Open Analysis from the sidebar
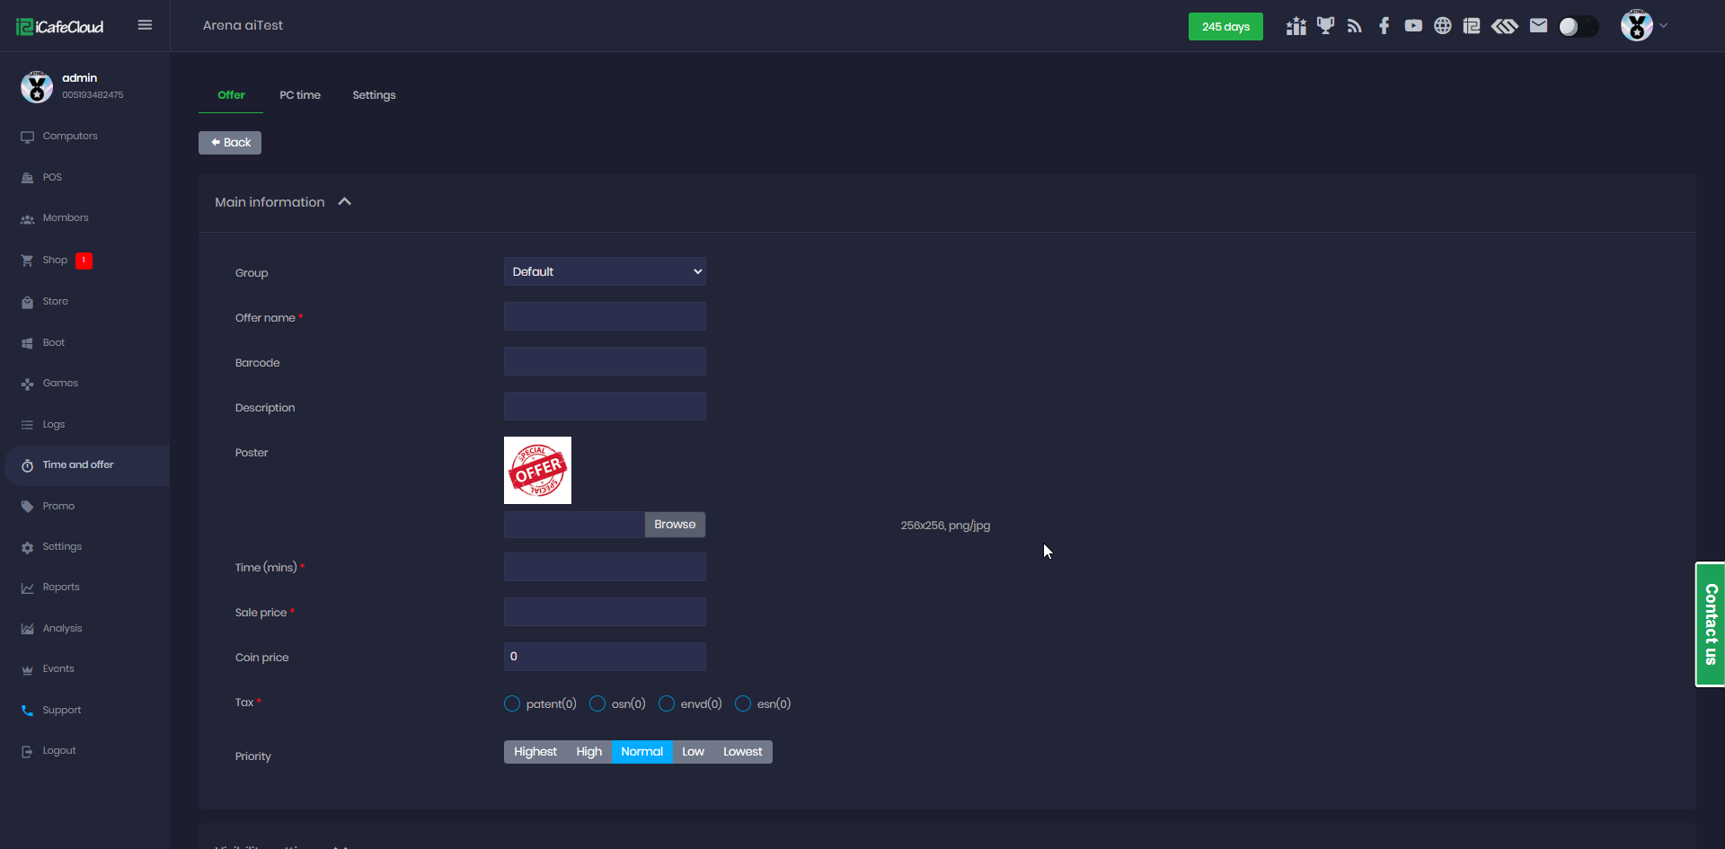This screenshot has width=1725, height=849. (x=84, y=629)
